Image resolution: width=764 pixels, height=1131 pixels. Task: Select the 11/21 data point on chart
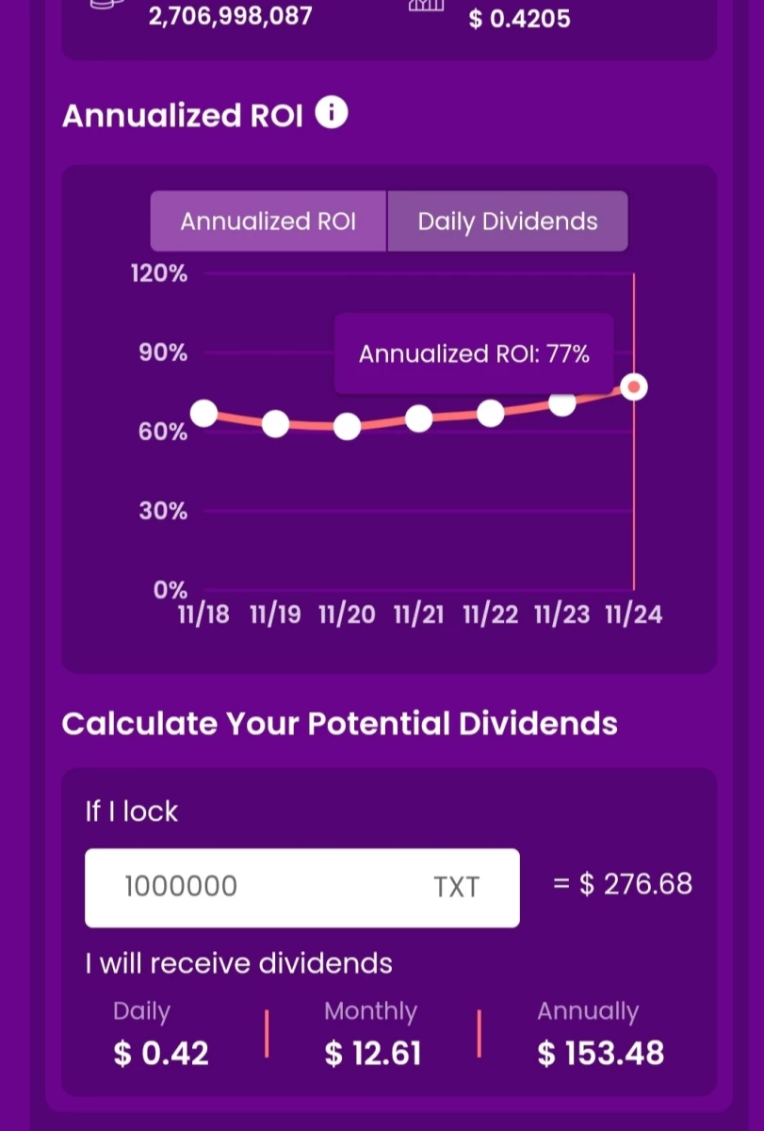point(418,418)
